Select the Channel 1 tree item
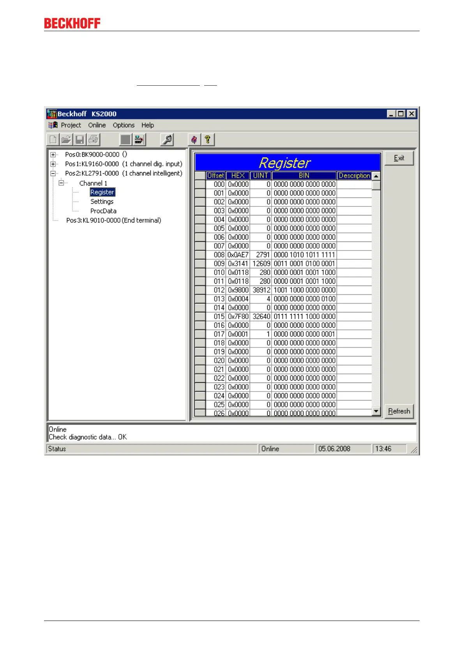This screenshot has height=656, width=464. coord(93,183)
